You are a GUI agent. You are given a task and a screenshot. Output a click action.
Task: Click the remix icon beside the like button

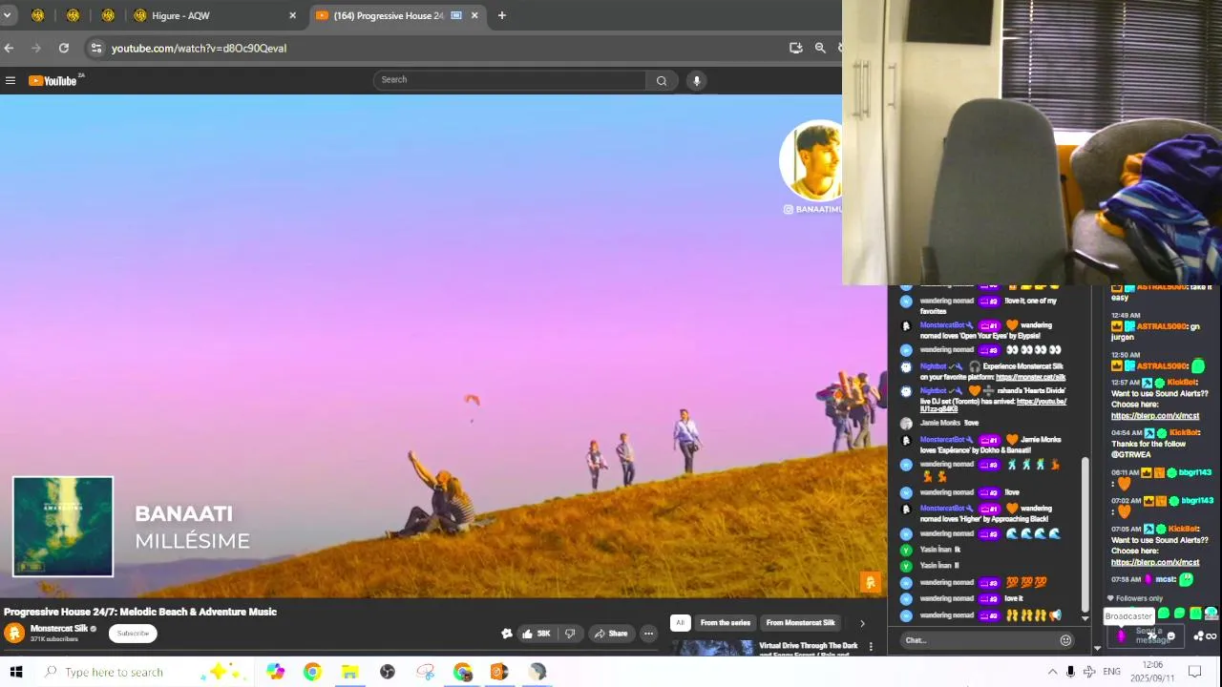click(x=506, y=634)
